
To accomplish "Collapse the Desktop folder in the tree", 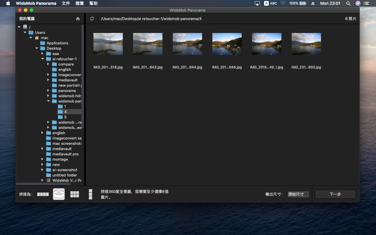I will pos(37,48).
